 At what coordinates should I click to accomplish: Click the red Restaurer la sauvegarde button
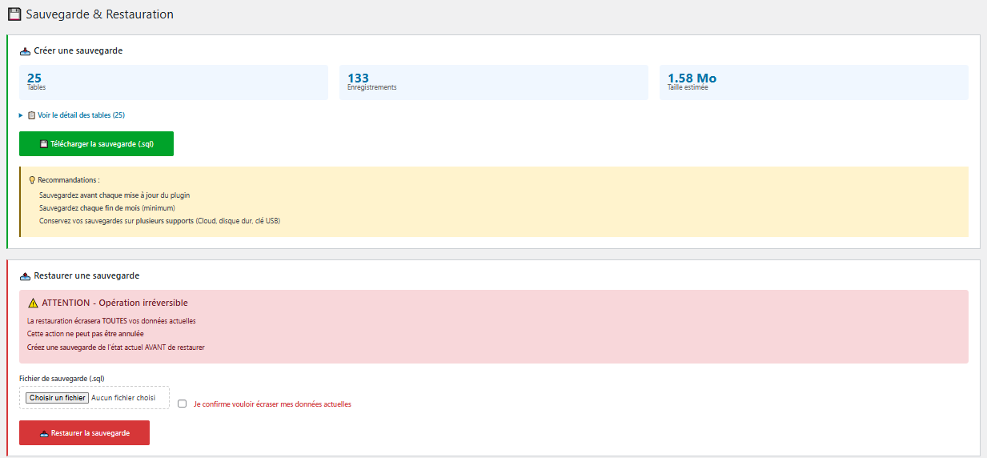coord(84,432)
